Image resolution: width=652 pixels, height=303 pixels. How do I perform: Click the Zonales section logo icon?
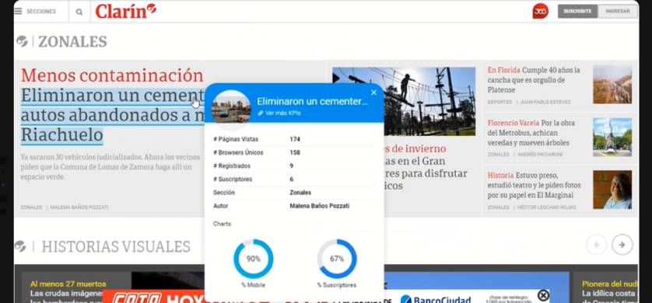[x=22, y=41]
